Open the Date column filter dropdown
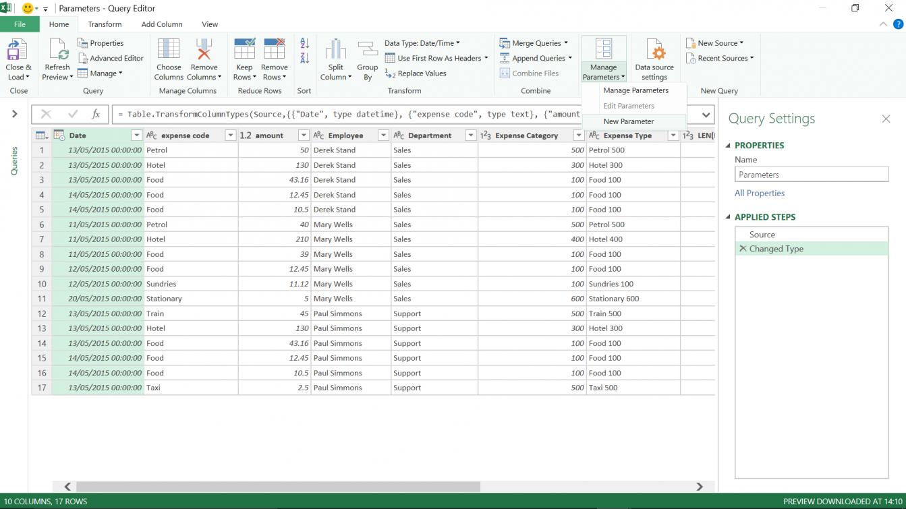 [x=136, y=136]
